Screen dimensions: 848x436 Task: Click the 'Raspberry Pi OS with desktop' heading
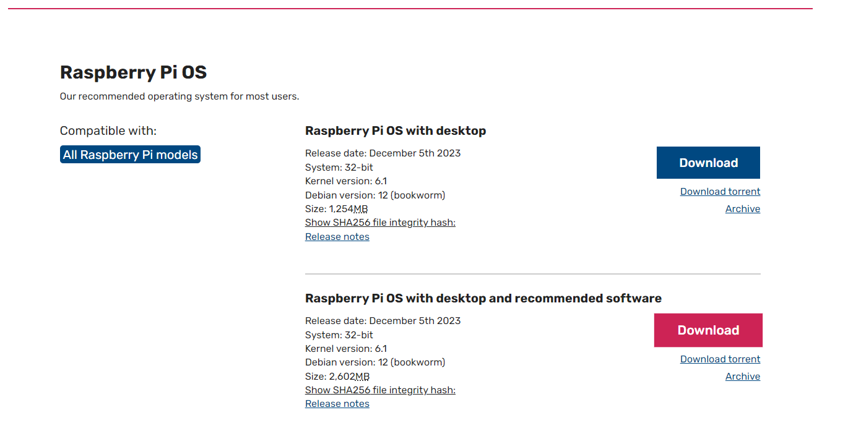coord(396,130)
